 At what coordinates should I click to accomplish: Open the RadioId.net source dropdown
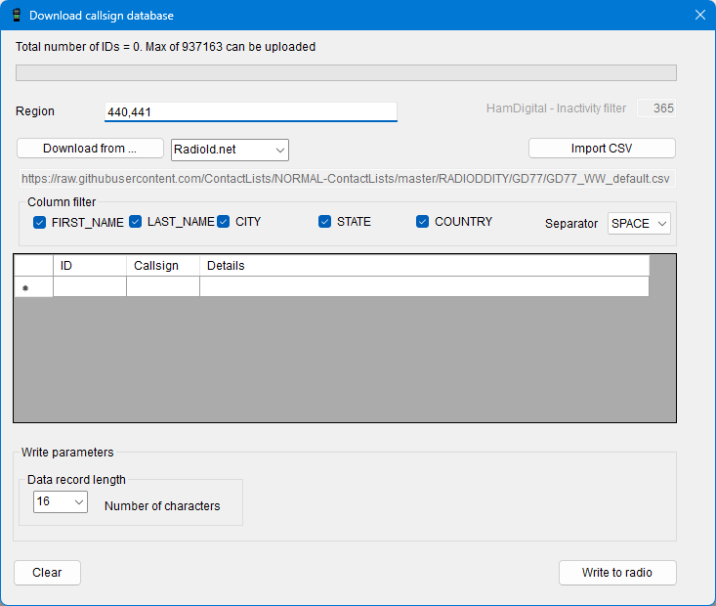click(x=230, y=150)
